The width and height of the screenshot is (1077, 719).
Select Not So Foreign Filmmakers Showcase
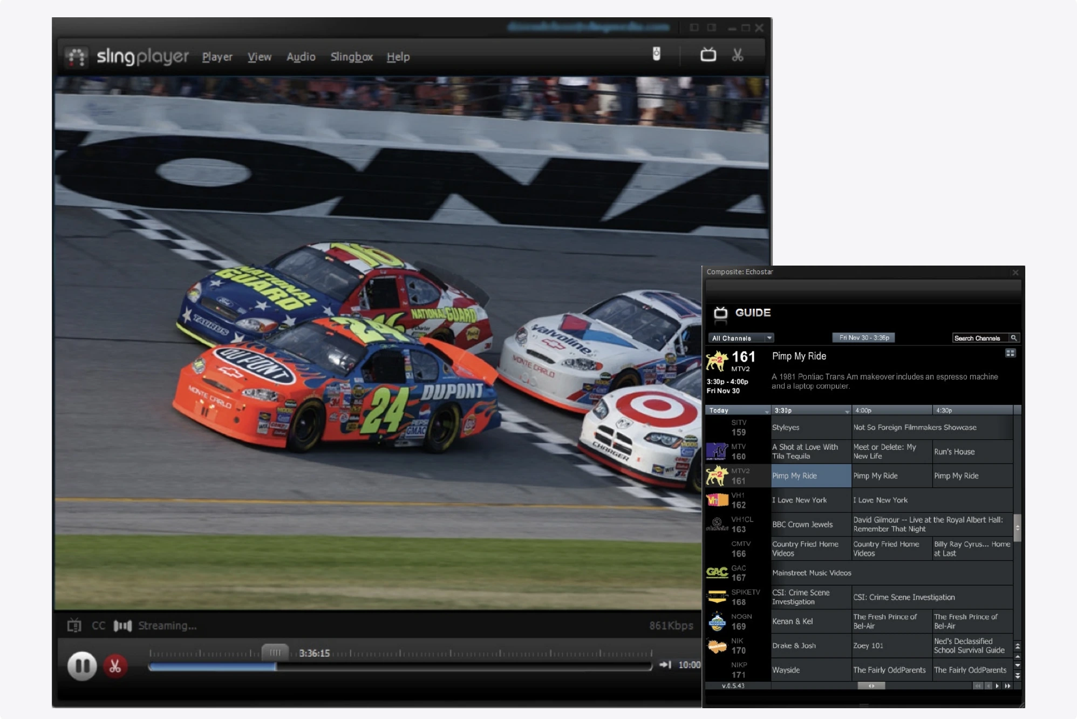[932, 428]
